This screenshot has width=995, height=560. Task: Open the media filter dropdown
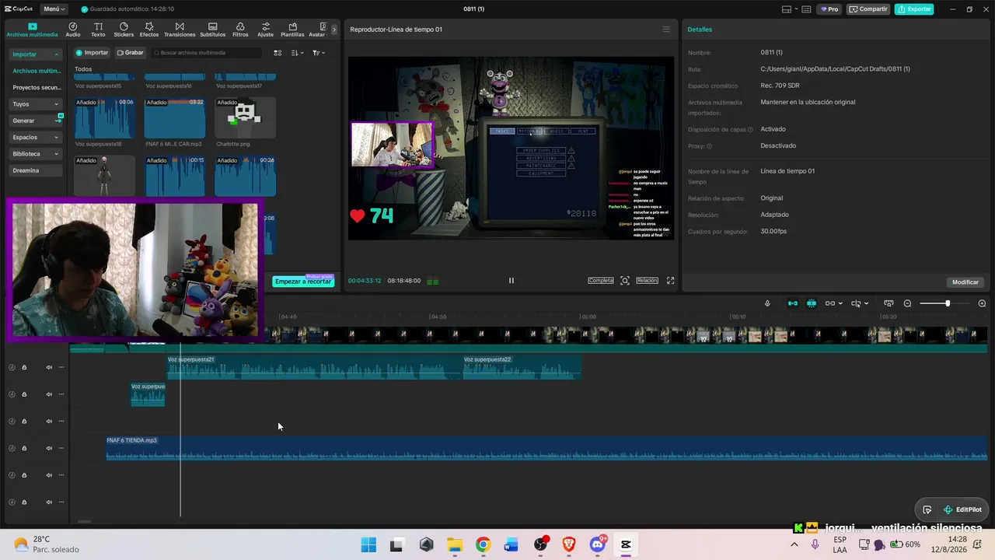point(319,53)
